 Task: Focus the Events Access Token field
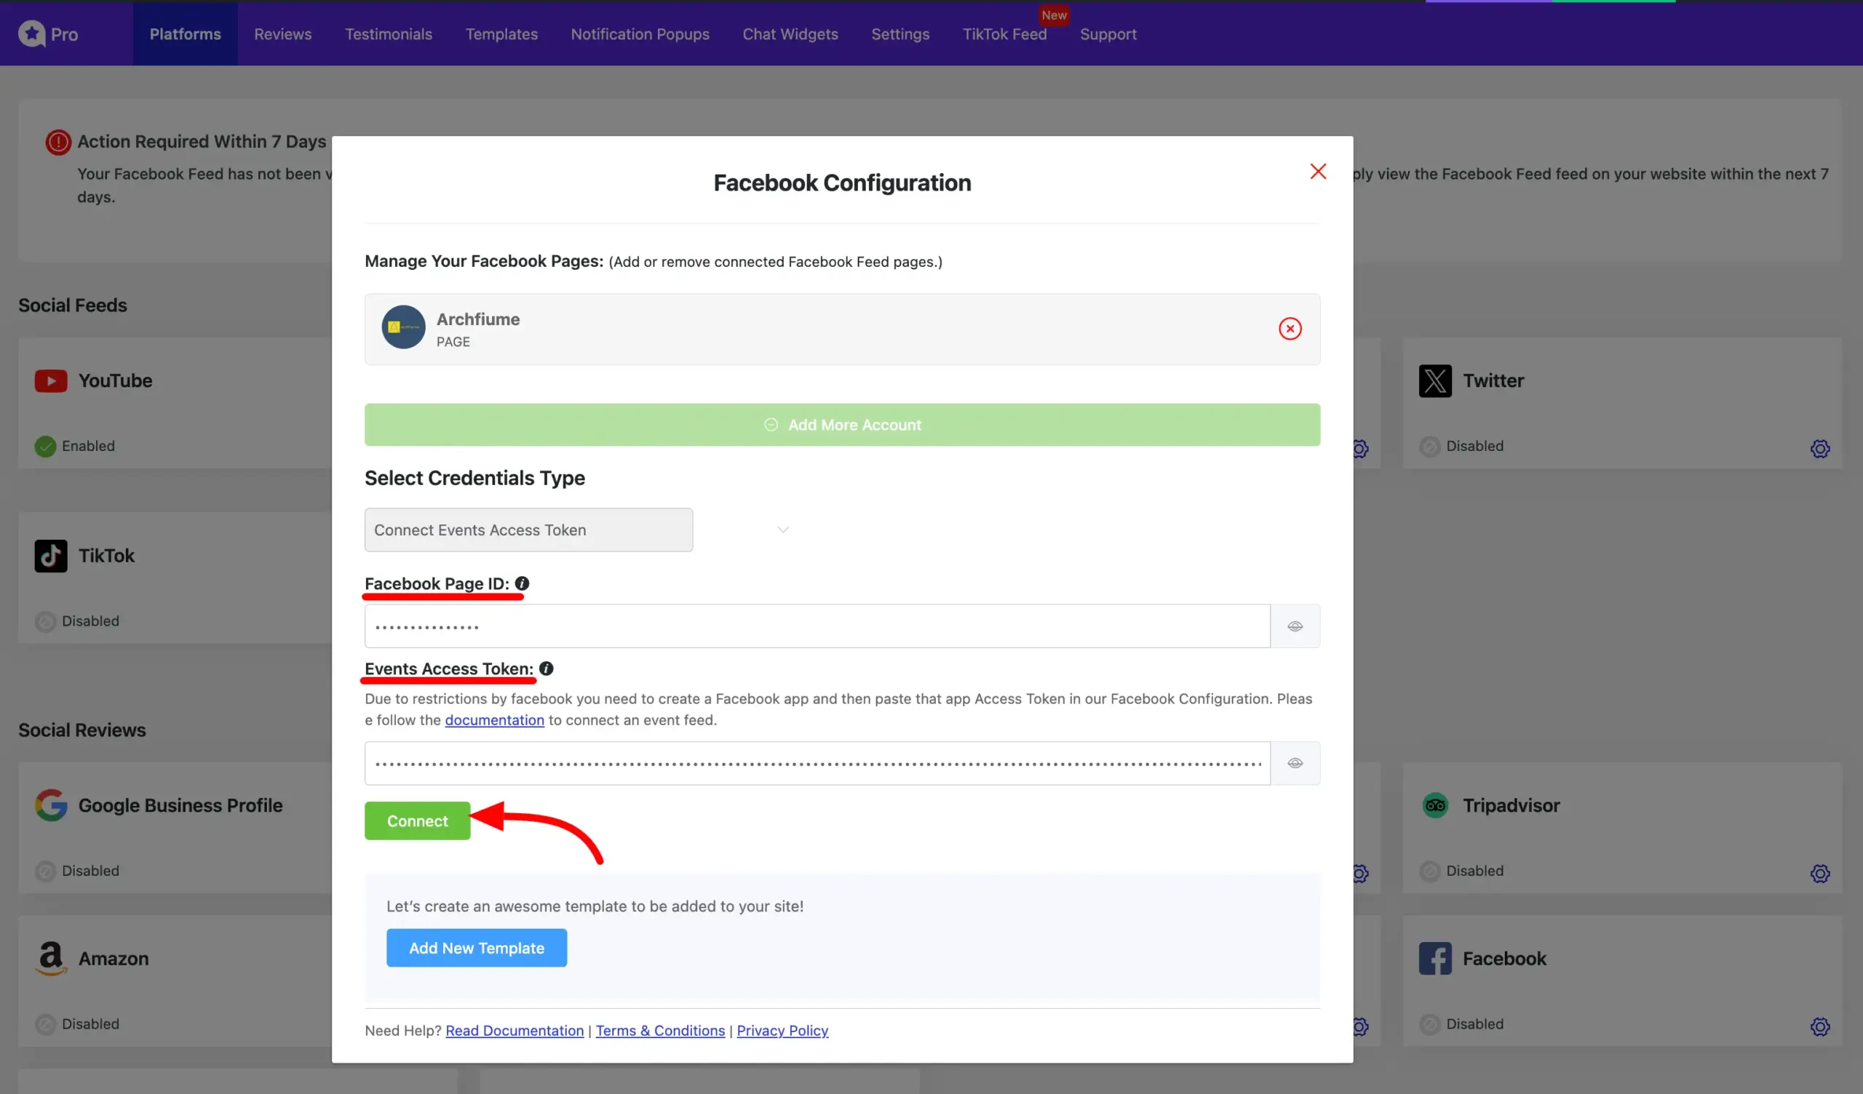[x=817, y=763]
